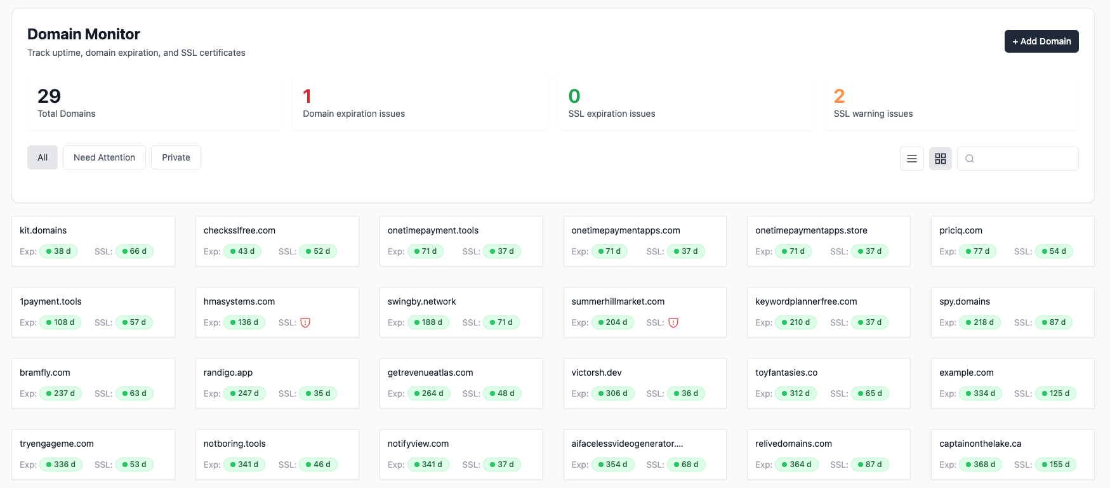Screen dimensions: 1110x488
Task: Switch to list view layout
Action: [911, 159]
